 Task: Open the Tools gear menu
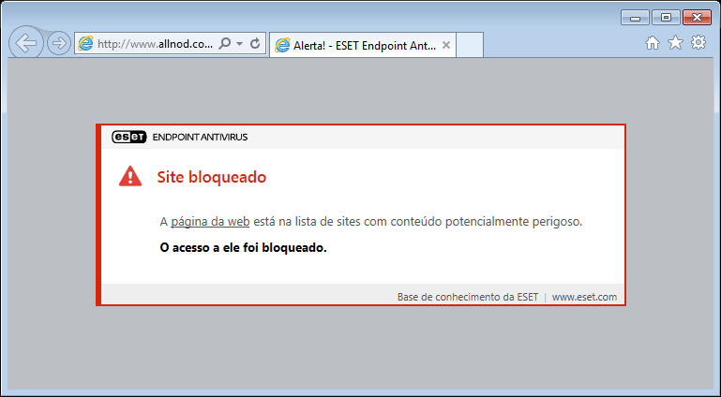[x=698, y=43]
